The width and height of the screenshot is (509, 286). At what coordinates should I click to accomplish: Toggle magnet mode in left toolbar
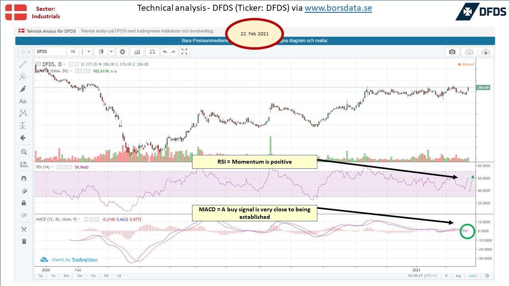[x=23, y=179]
